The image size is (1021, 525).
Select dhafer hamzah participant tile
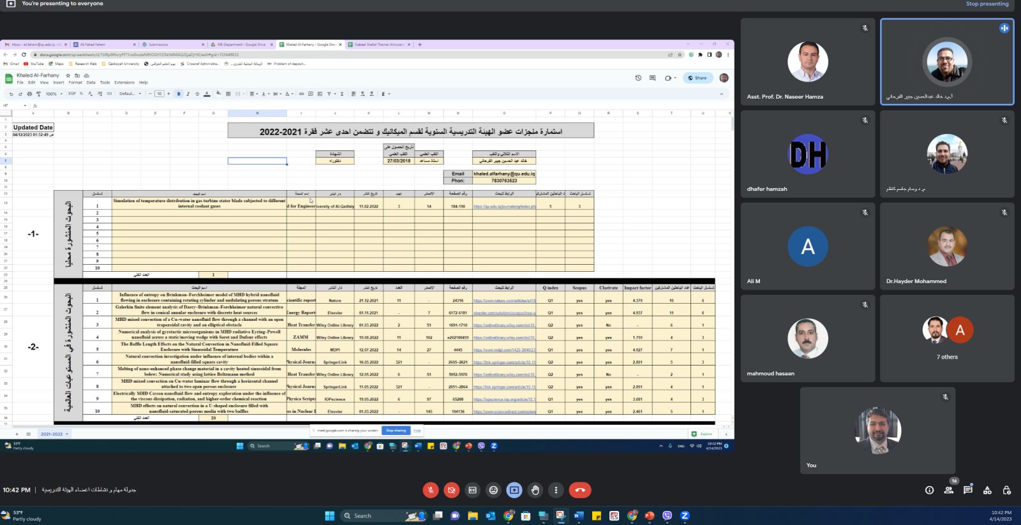(808, 154)
